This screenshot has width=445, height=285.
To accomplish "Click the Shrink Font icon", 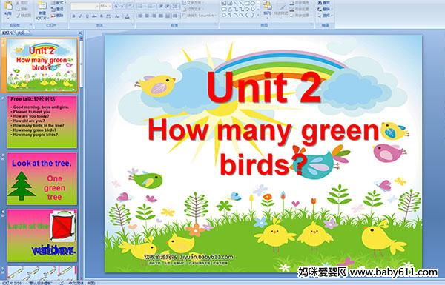I will point(122,6).
